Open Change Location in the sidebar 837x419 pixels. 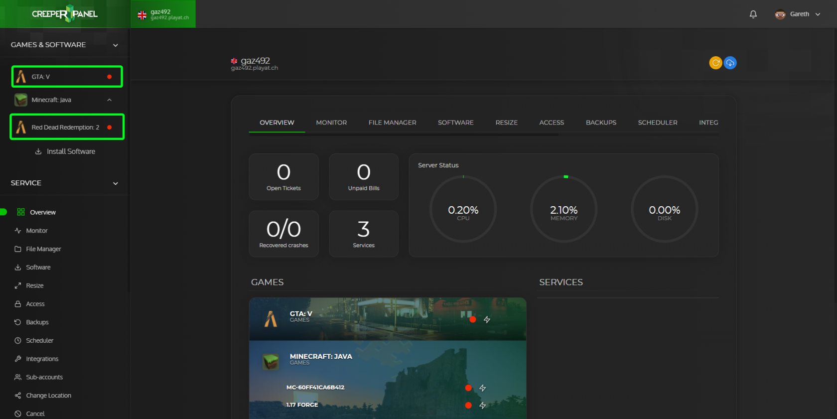(49, 396)
